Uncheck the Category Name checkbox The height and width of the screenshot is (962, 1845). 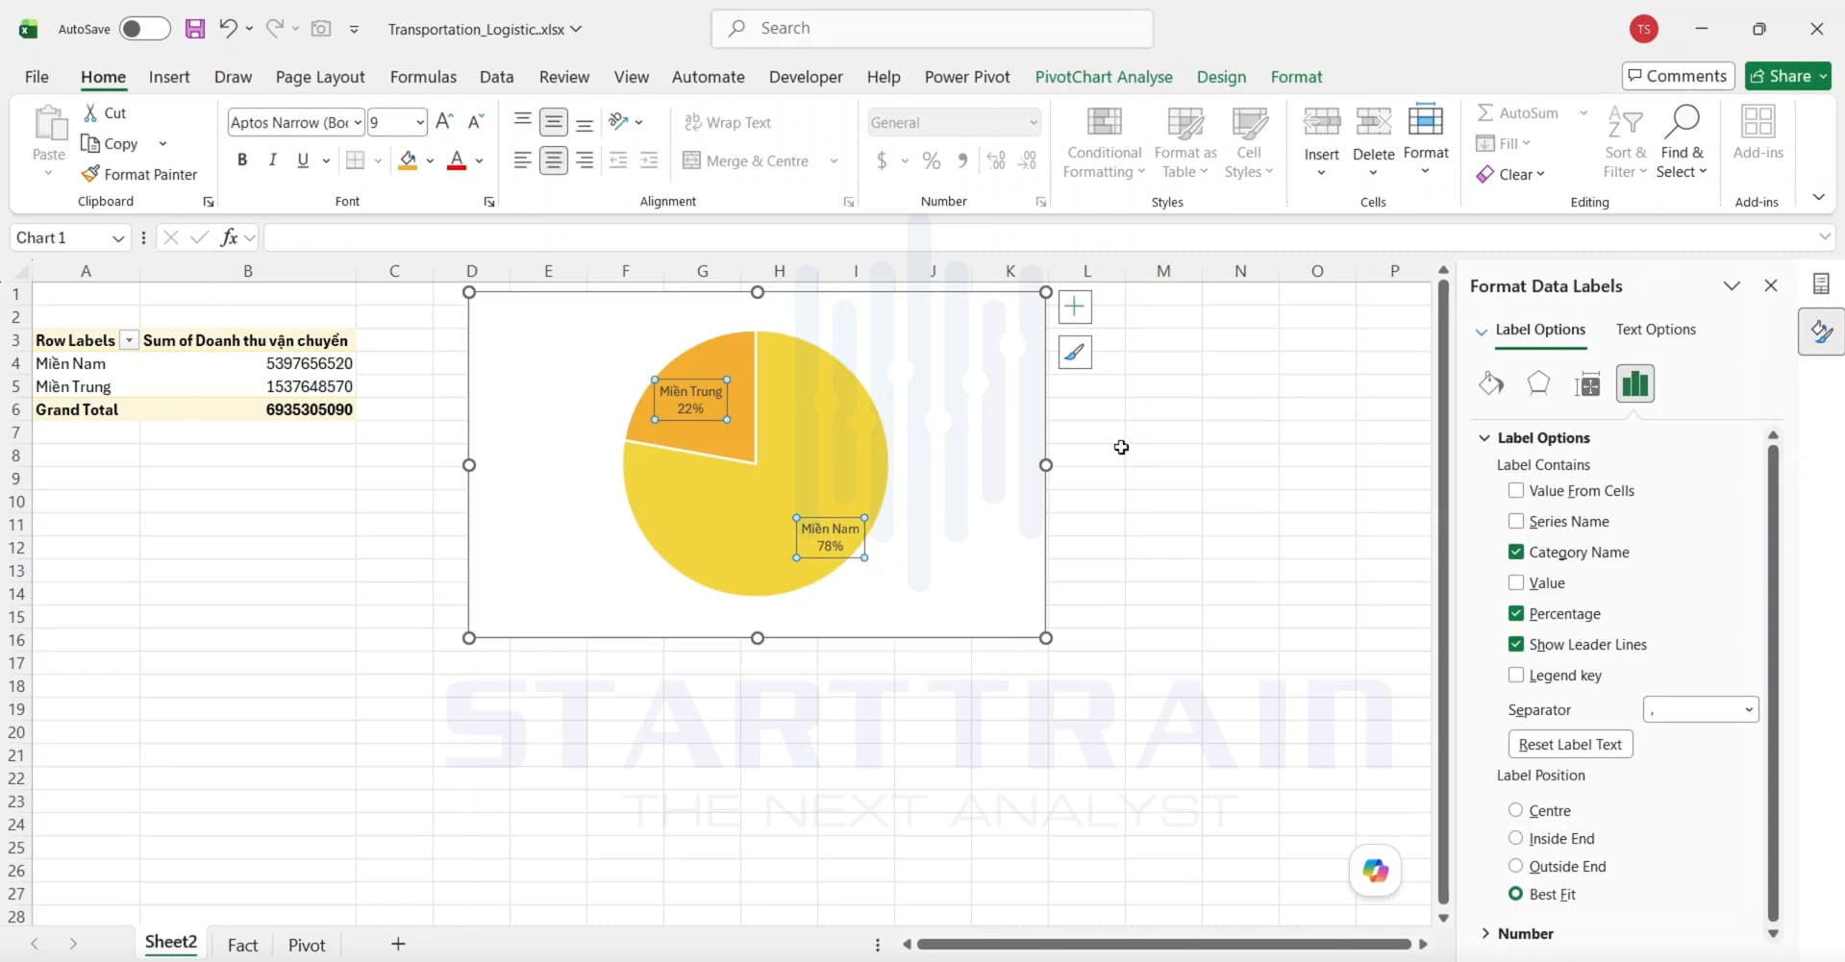(1516, 552)
